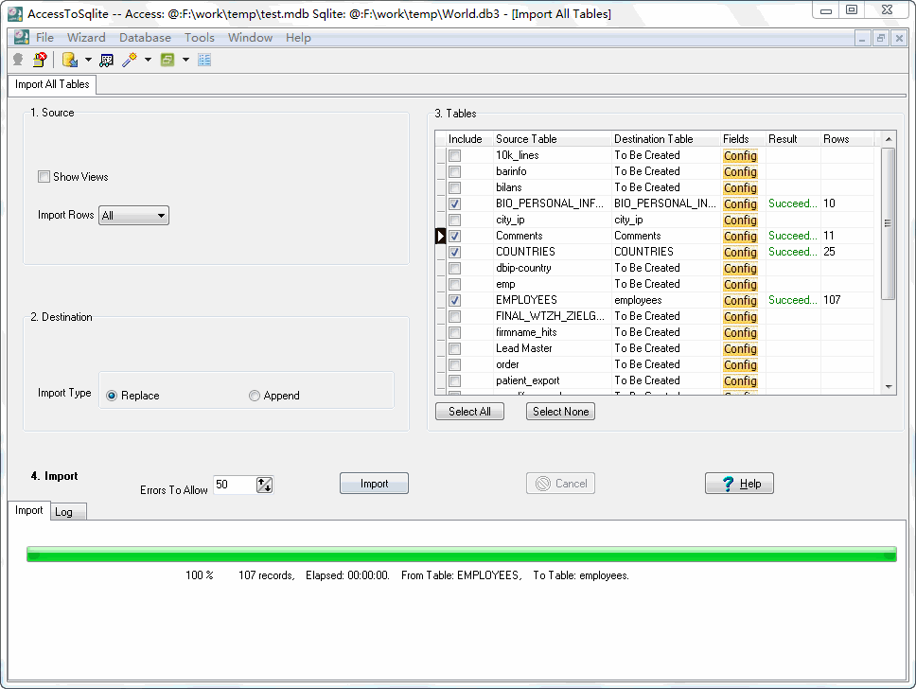Image resolution: width=916 pixels, height=689 pixels.
Task: Click the grey user login toolbar icon
Action: point(18,60)
